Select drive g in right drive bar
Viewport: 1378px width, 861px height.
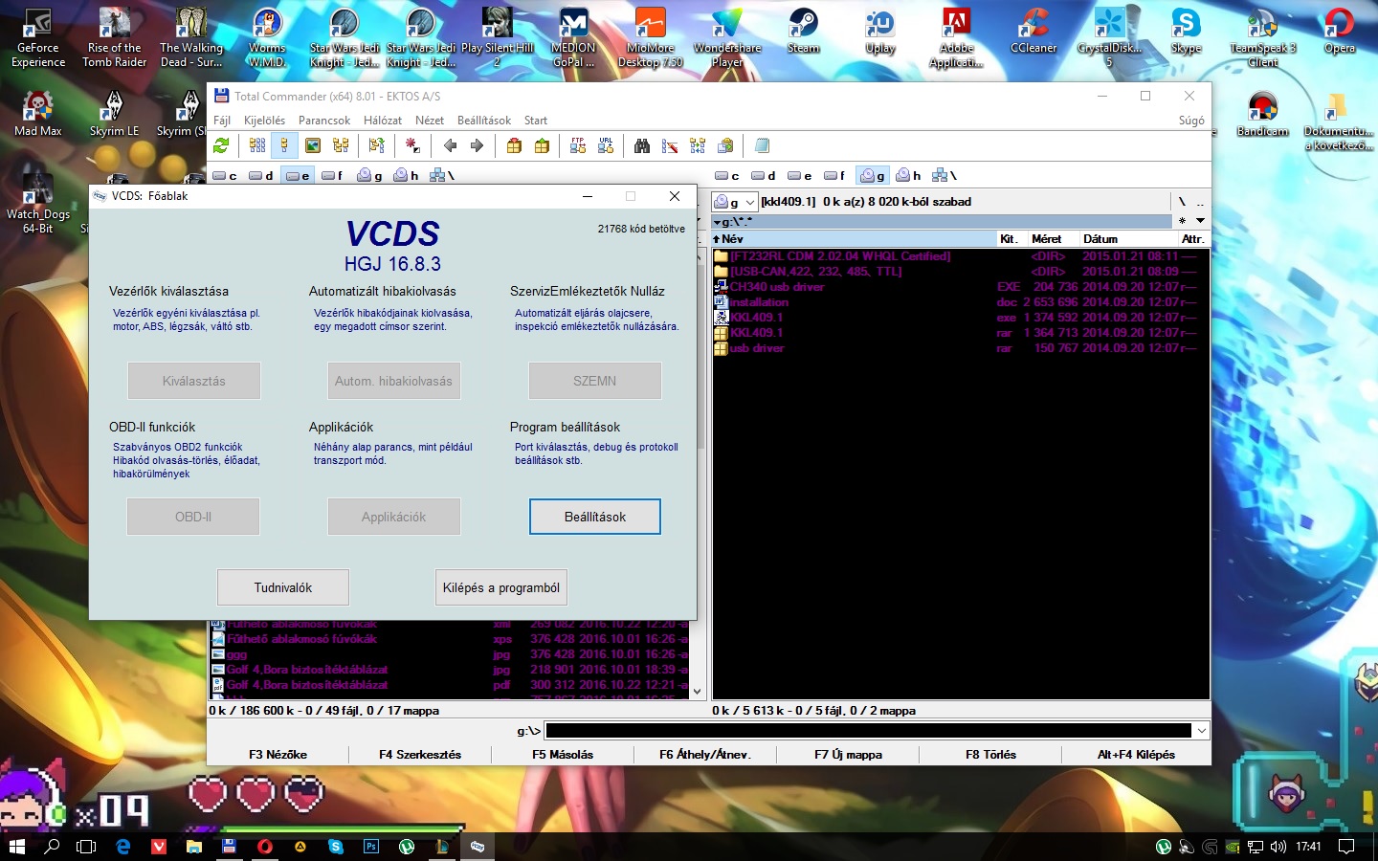(873, 175)
